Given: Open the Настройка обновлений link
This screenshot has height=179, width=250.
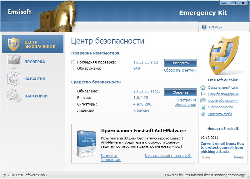Looking at the screenshot, I should tap(185, 102).
